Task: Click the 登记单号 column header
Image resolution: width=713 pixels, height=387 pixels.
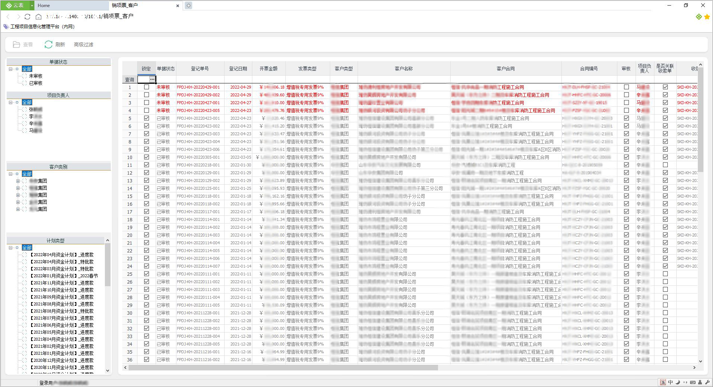Action: 200,69
